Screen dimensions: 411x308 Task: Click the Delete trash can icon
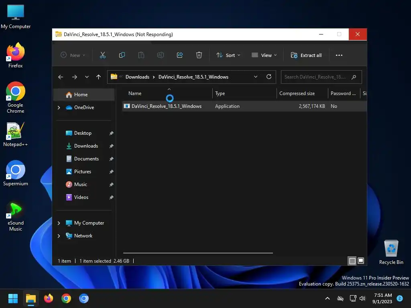[x=199, y=55]
